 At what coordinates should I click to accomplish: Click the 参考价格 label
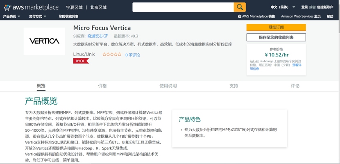click(276, 49)
